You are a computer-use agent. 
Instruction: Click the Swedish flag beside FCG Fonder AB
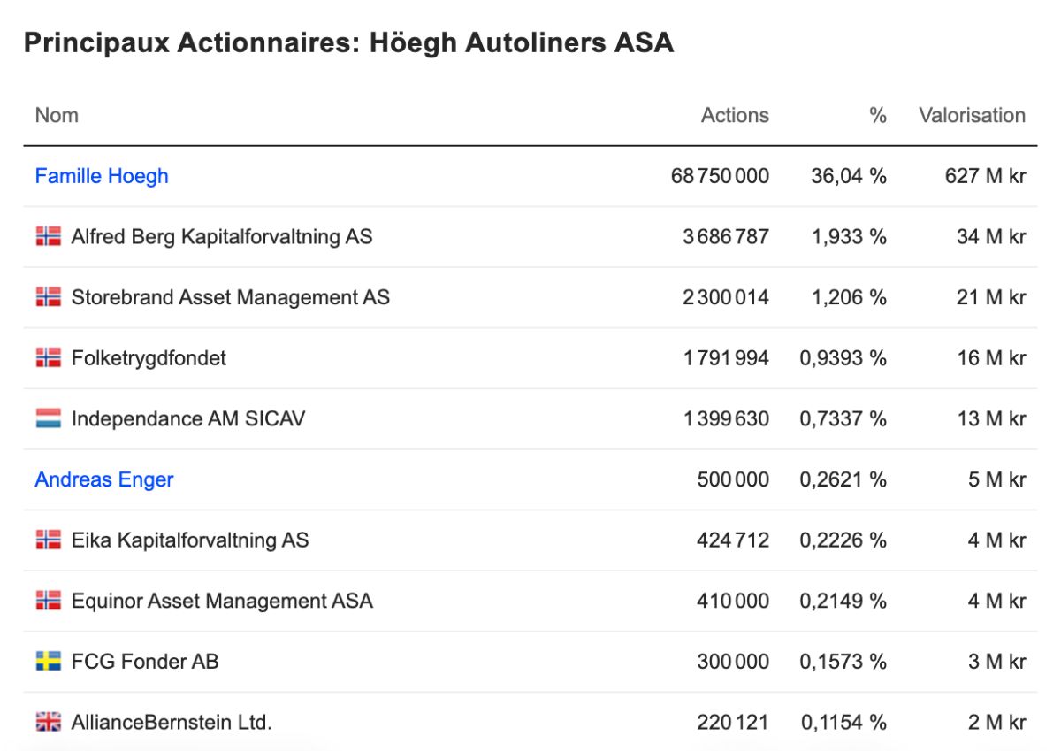tap(49, 661)
